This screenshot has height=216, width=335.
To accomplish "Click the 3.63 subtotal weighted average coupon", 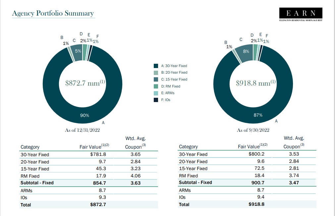I will click(x=135, y=183).
